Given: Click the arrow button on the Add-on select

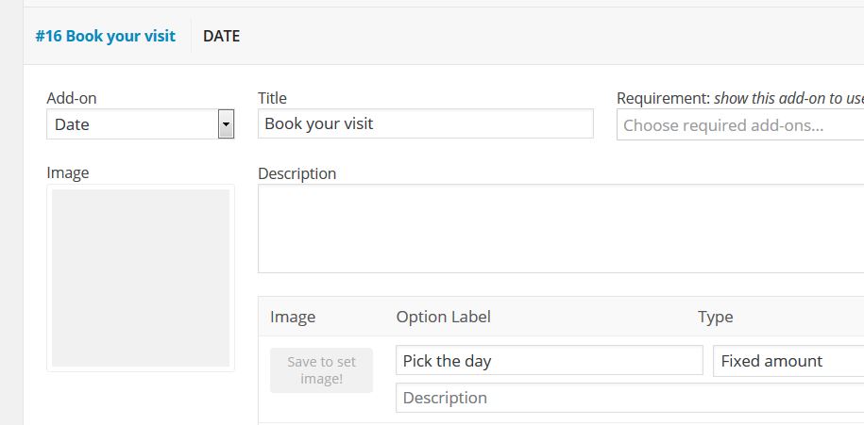Looking at the screenshot, I should pos(226,124).
